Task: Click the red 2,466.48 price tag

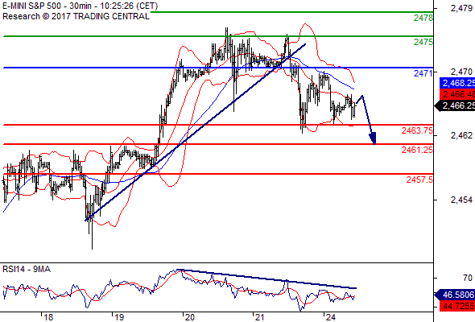Action: (457, 94)
